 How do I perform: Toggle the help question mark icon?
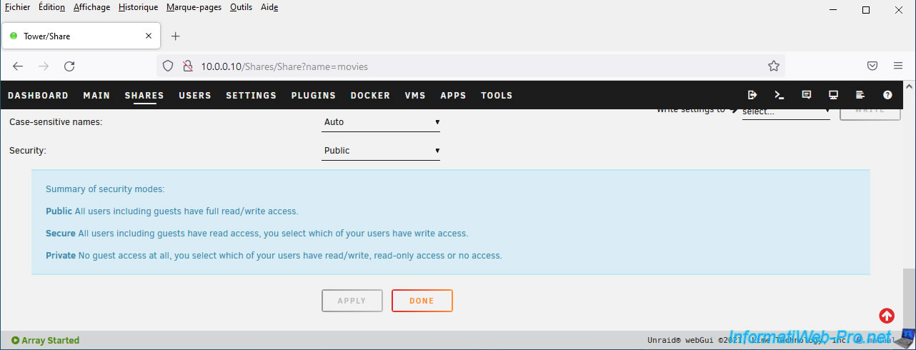(x=887, y=95)
